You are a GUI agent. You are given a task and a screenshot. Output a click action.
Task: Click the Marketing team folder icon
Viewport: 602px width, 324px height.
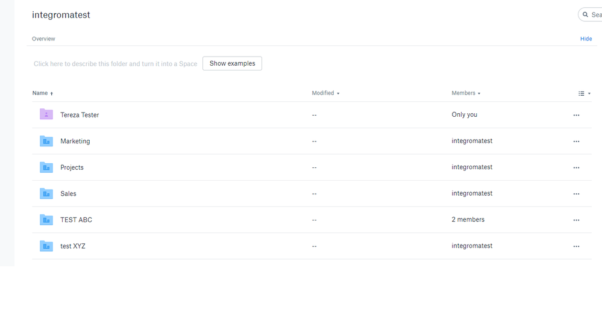[46, 141]
